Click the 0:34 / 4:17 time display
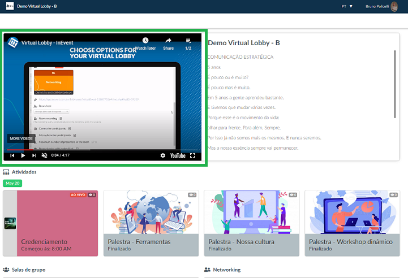Screen dimensions: 408x278 coord(61,155)
